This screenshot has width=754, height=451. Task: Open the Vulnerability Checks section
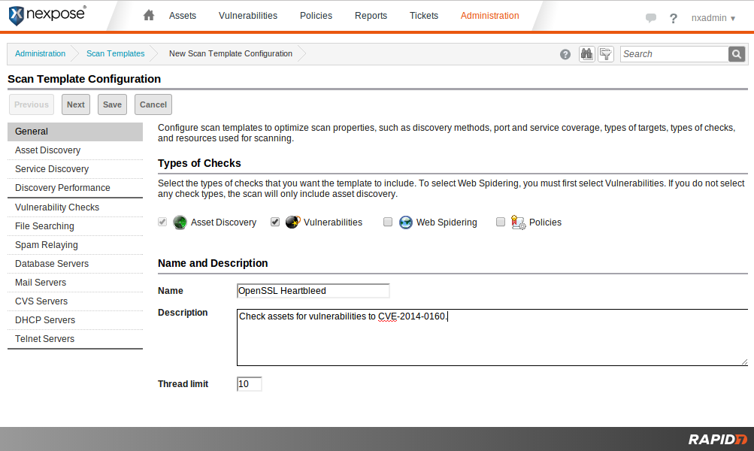pyautogui.click(x=57, y=207)
